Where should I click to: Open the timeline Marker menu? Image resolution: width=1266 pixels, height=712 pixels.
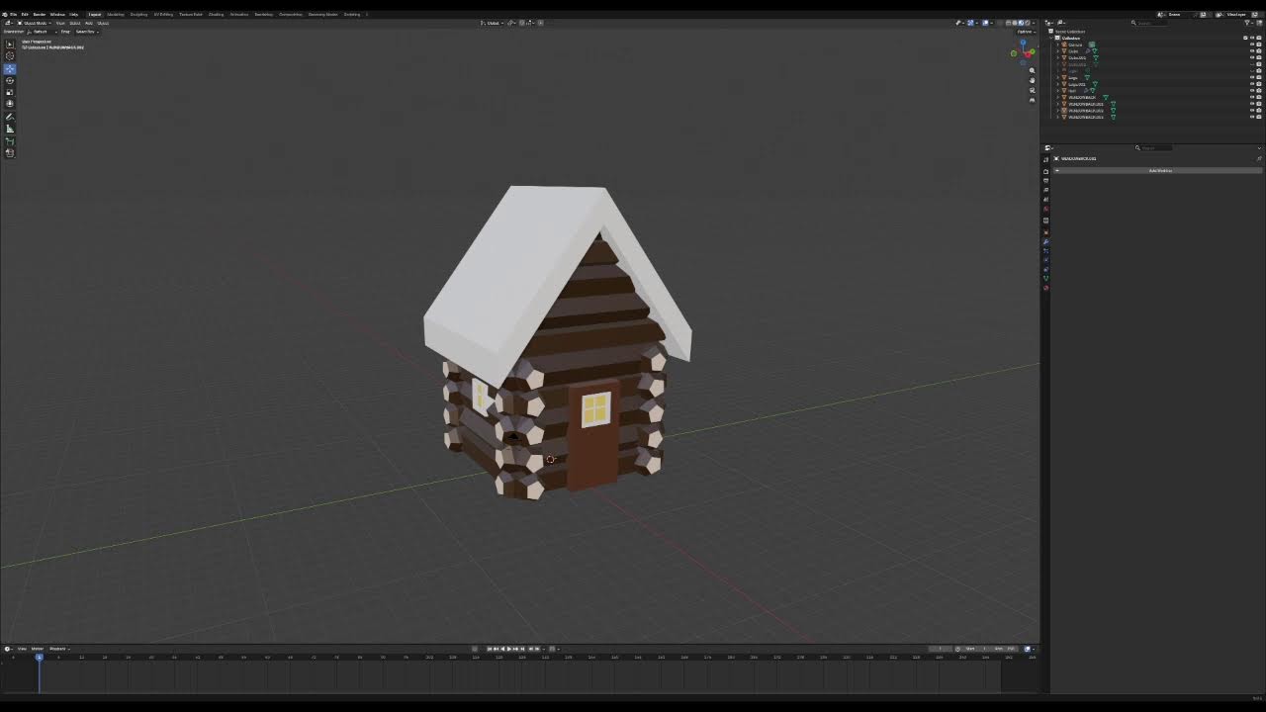[x=38, y=649]
